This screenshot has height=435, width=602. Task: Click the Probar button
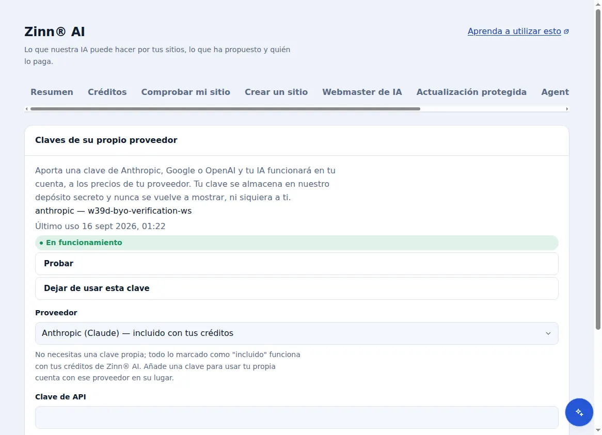pos(296,264)
